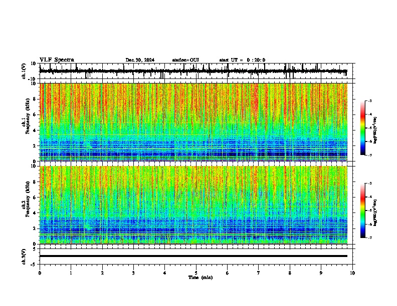Click the time axis tick label '1'
The width and height of the screenshot is (397, 306).
tap(71, 273)
